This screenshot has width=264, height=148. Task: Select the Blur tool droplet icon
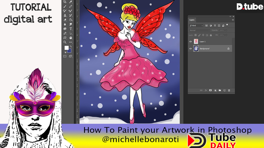65,24
